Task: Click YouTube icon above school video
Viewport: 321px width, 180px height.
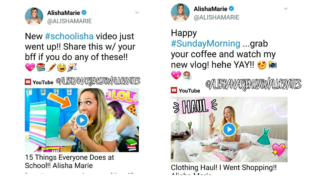Action: point(28,82)
